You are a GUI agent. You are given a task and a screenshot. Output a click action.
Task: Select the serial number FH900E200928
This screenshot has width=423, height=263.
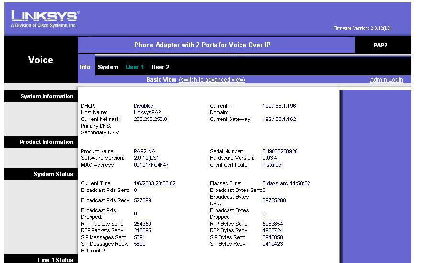[x=280, y=151]
